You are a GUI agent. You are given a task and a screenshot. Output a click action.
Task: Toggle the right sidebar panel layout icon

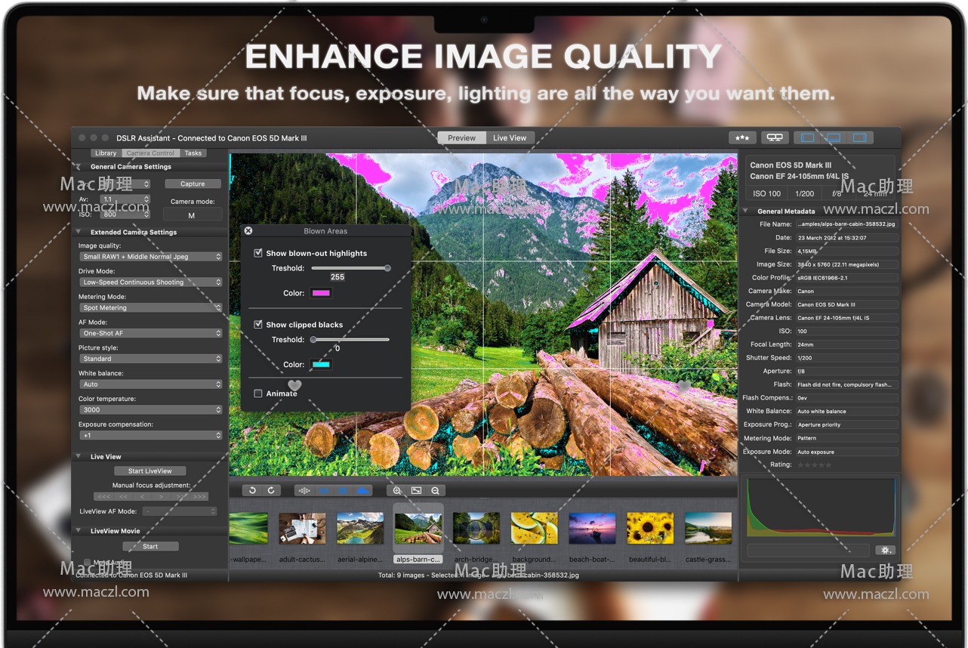(859, 137)
